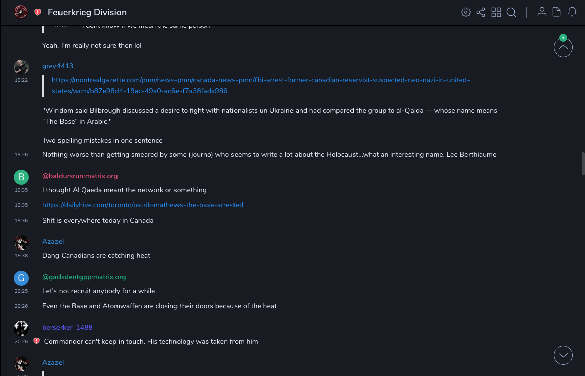Click the @gadsdentgpp:matrix.org username
The height and width of the screenshot is (376, 585).
pyautogui.click(x=84, y=277)
